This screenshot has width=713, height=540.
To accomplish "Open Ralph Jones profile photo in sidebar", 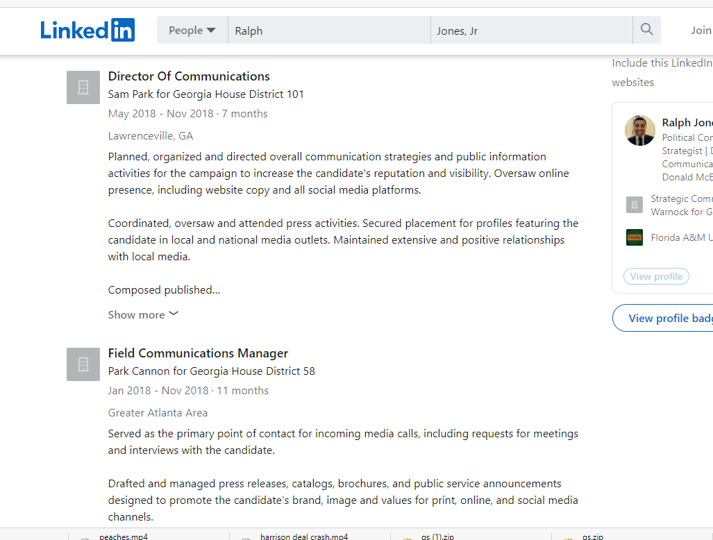I will [640, 130].
